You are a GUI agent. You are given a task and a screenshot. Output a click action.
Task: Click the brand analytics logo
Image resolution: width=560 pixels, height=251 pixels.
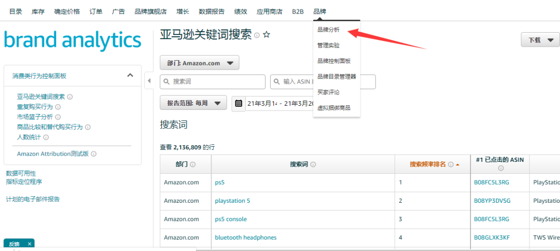click(73, 40)
